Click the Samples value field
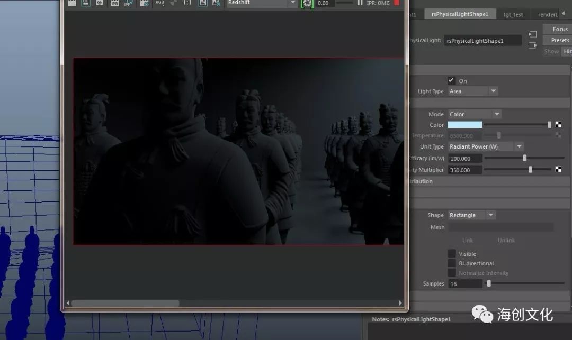572x340 pixels. [464, 284]
